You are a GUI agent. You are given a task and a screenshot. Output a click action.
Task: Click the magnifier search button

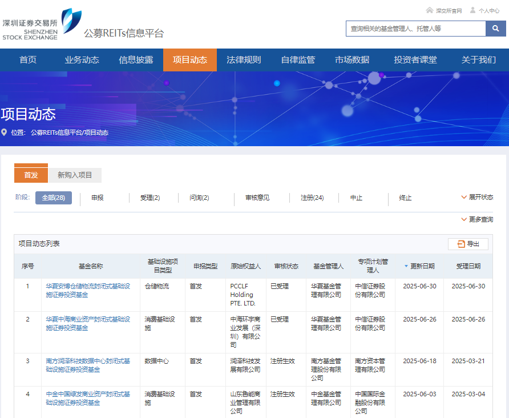(x=495, y=29)
